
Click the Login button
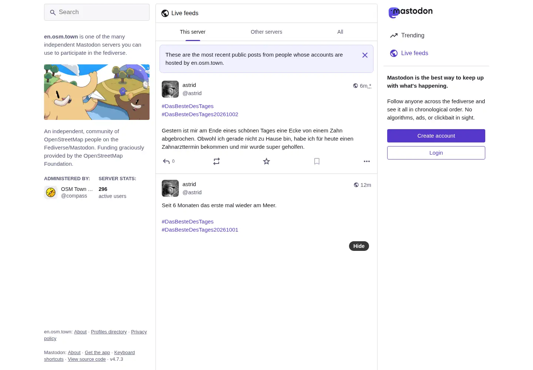[436, 153]
